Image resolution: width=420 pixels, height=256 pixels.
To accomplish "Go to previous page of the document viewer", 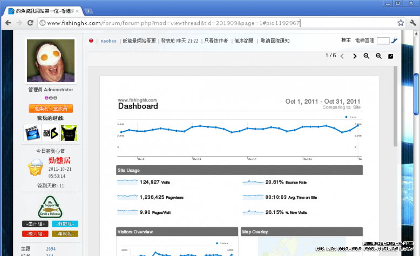I will [342, 56].
